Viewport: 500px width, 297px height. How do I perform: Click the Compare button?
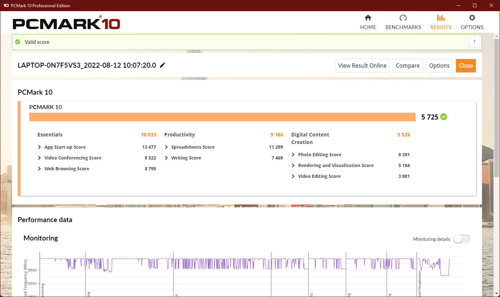408,66
